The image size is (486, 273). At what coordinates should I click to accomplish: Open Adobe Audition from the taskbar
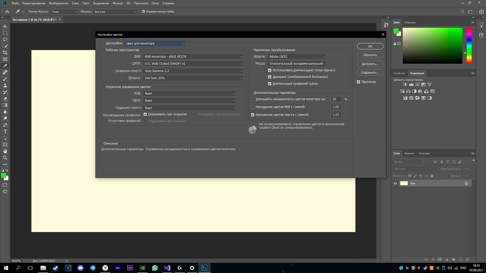[x=117, y=268]
